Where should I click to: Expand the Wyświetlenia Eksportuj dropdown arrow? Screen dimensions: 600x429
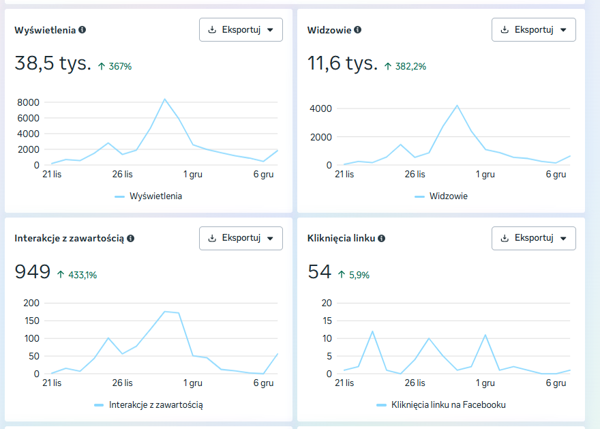point(270,30)
